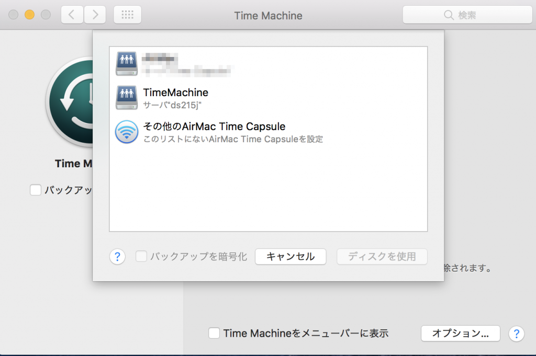Minimize the window with the yellow button
The image size is (536, 356).
tap(30, 15)
